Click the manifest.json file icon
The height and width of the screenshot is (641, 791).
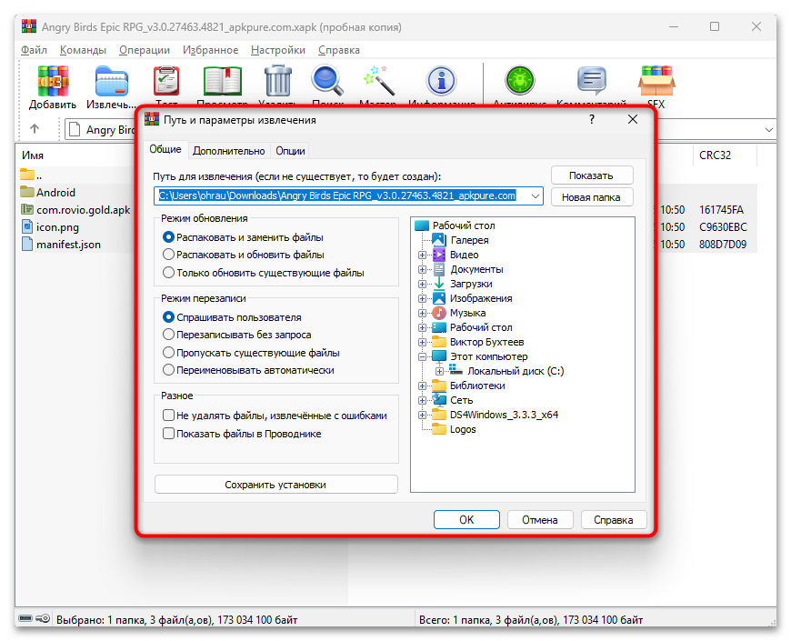[x=26, y=244]
